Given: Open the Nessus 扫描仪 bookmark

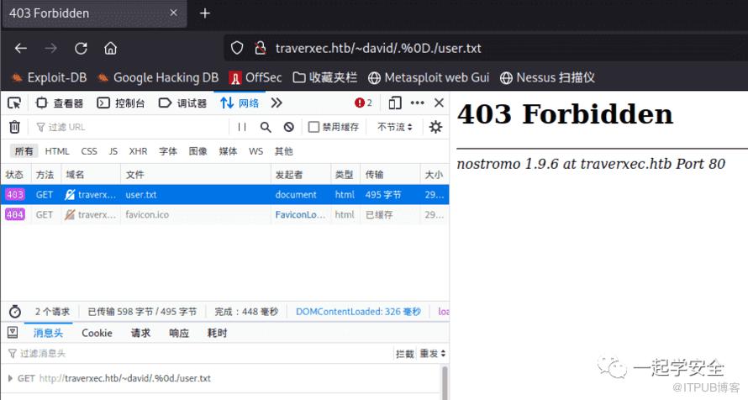Looking at the screenshot, I should tap(547, 77).
